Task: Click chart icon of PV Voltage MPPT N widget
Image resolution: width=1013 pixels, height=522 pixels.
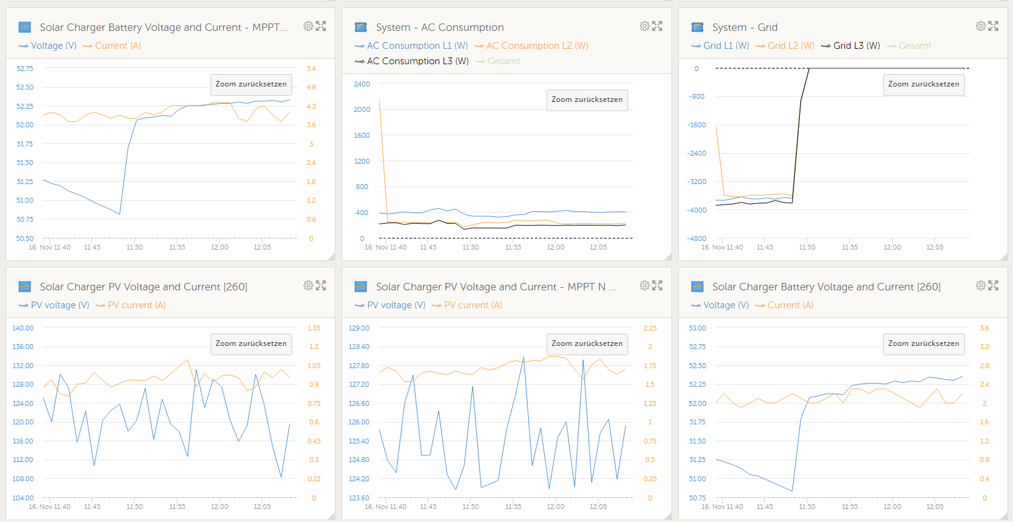Action: [x=361, y=287]
